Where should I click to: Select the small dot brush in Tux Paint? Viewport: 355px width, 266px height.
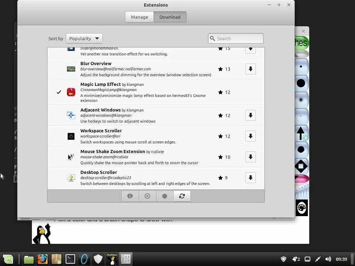pos(301,67)
